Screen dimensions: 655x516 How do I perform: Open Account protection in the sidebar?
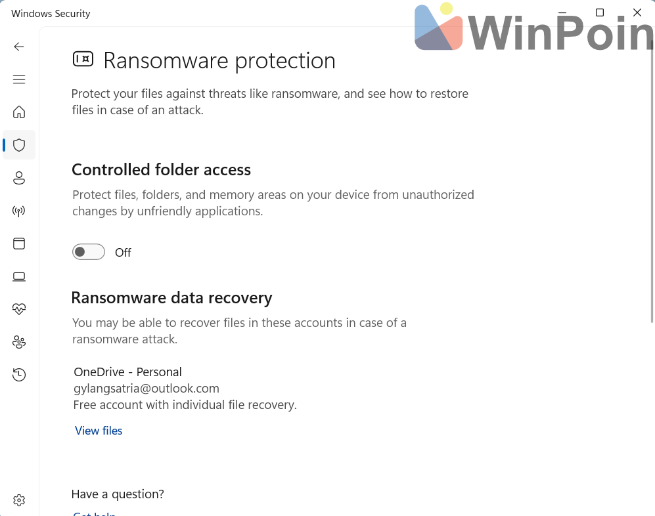pos(19,178)
